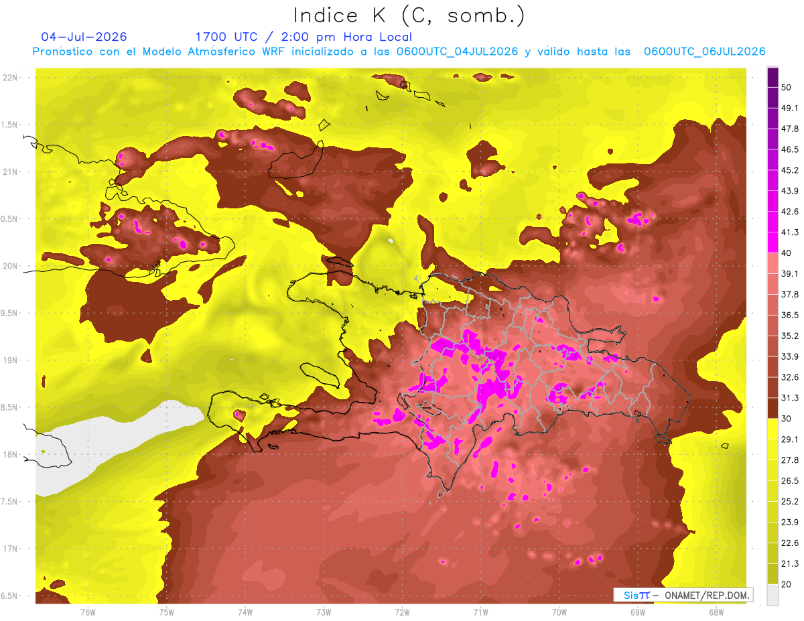
Task: Click the latitude label "17N"
Action: tap(9, 549)
